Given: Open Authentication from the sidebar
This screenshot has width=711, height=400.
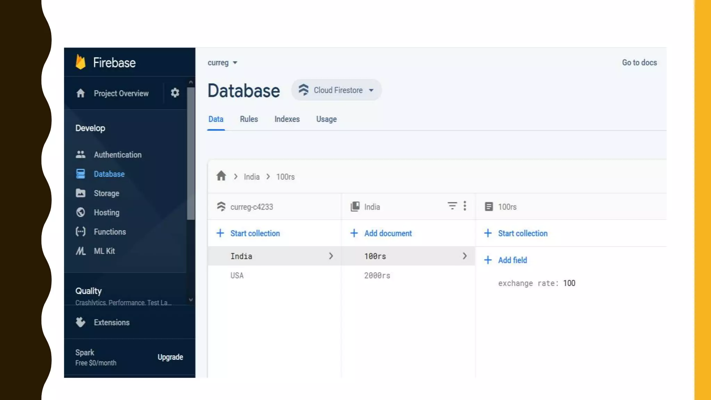Looking at the screenshot, I should tap(117, 155).
